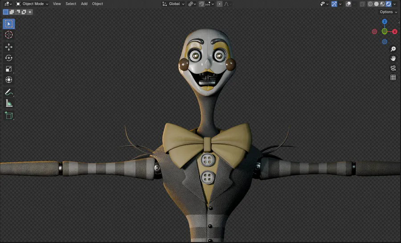The height and width of the screenshot is (243, 401).
Task: Open the Object menu
Action: [98, 4]
